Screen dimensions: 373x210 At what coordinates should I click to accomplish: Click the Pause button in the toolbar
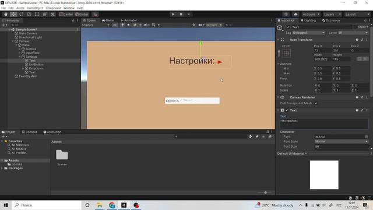pyautogui.click(x=181, y=14)
